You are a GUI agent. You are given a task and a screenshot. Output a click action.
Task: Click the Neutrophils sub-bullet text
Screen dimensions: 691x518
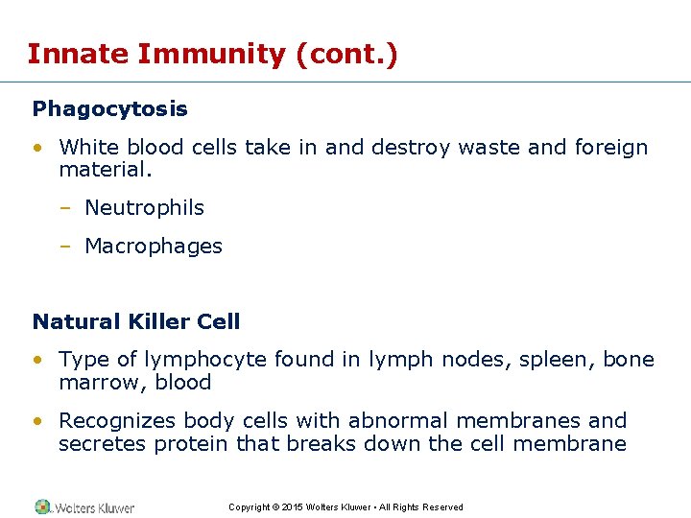point(145,207)
